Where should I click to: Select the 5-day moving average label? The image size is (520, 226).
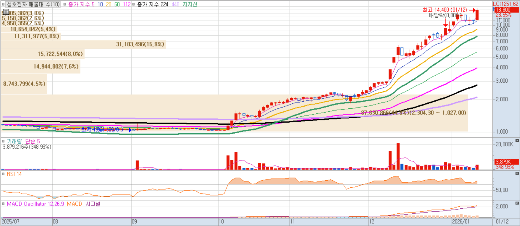click(81, 4)
